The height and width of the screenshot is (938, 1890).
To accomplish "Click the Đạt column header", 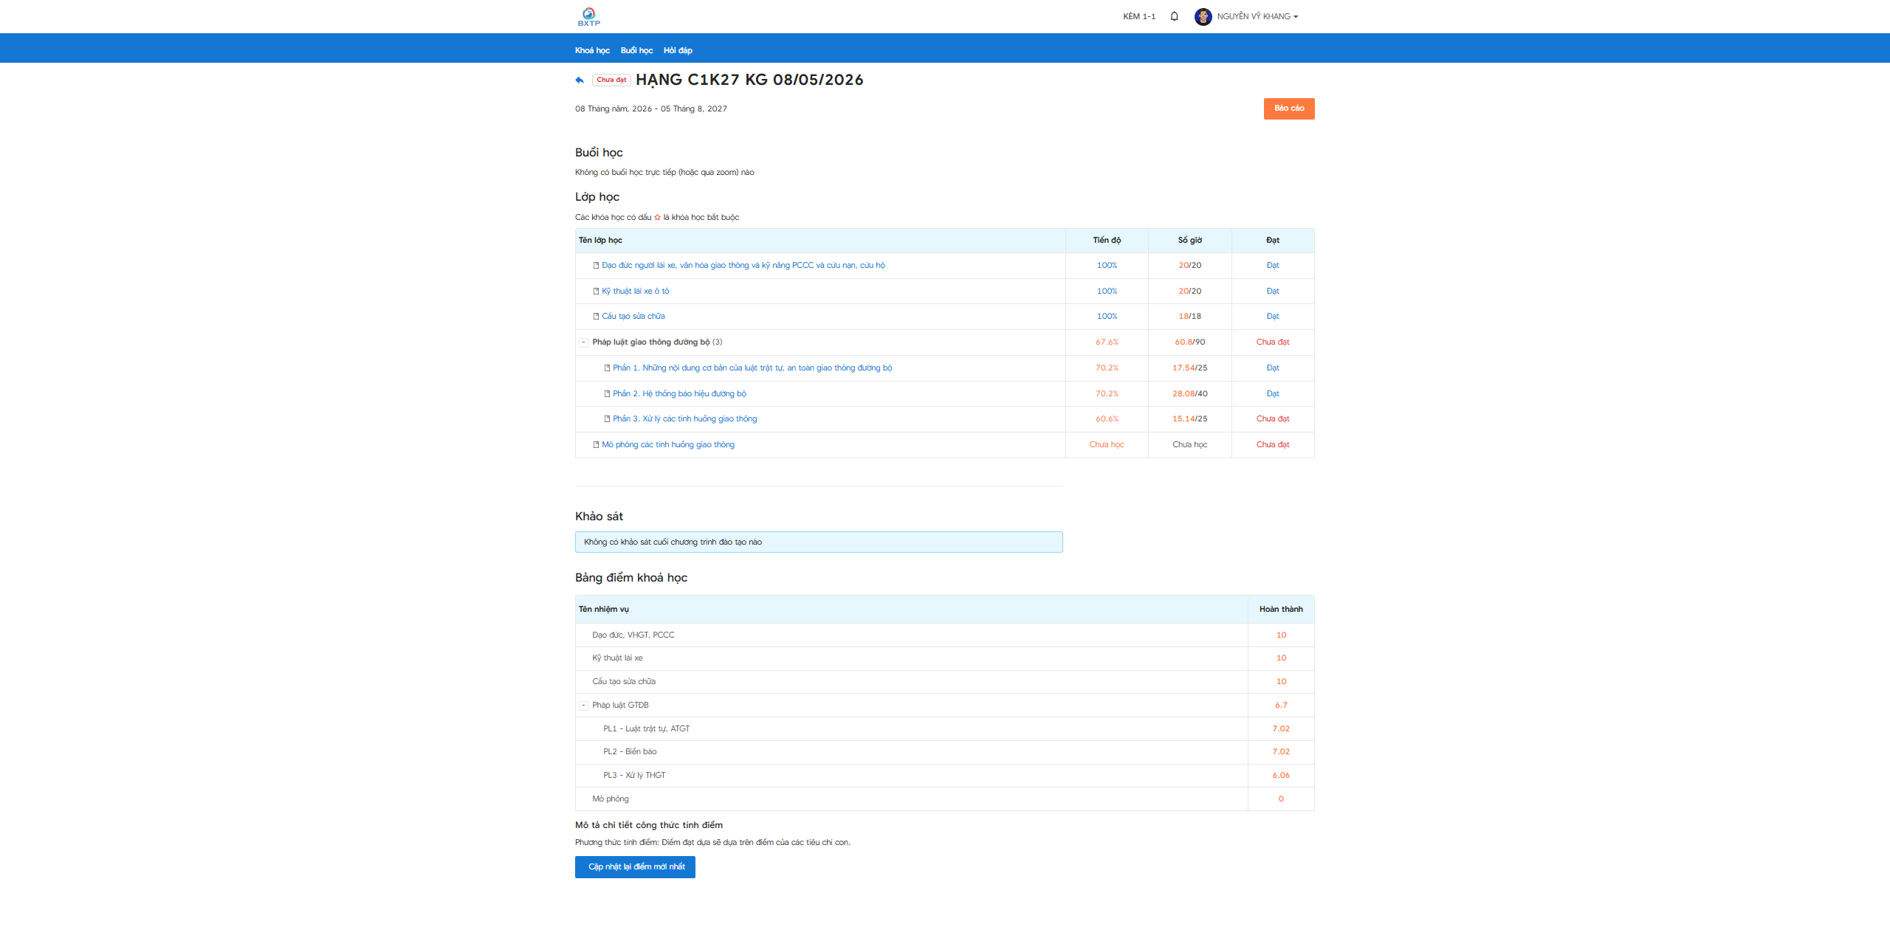I will [1273, 240].
